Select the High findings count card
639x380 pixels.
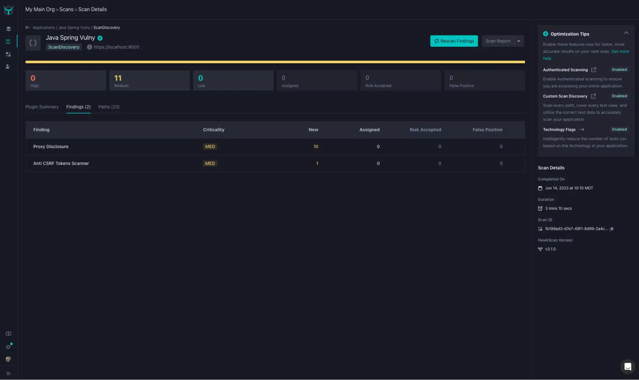[x=66, y=81]
